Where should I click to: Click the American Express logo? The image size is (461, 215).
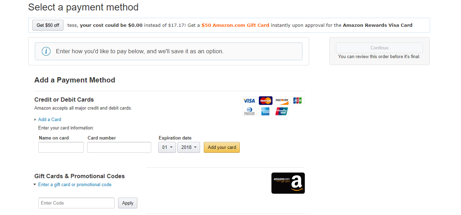coord(265,111)
